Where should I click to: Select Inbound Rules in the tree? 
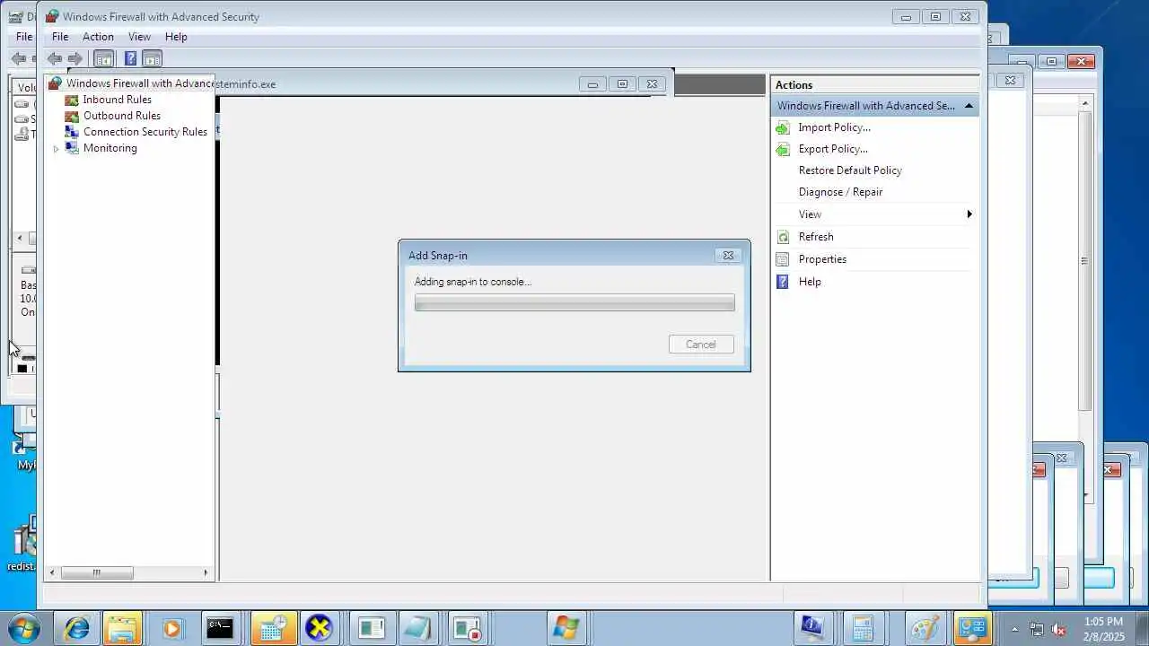click(117, 100)
